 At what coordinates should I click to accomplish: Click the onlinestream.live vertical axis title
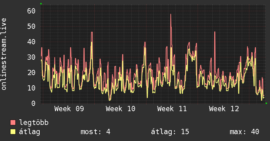[4, 54]
